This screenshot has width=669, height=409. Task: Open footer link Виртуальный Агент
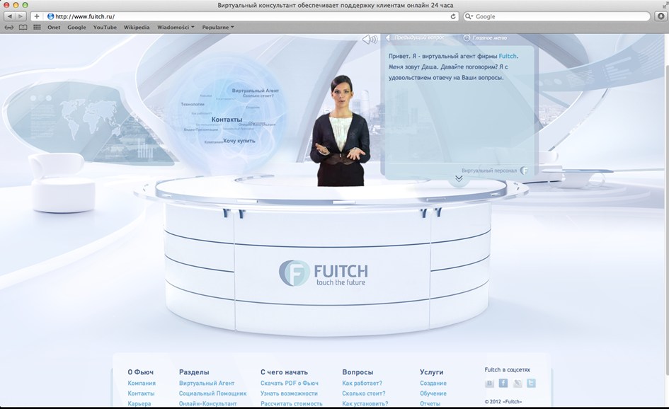(207, 383)
